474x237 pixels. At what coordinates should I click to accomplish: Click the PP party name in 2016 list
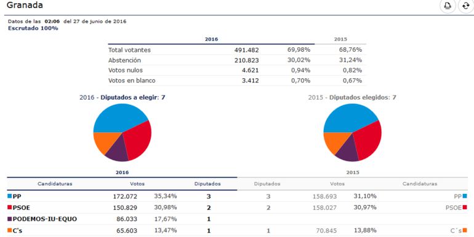(17, 196)
